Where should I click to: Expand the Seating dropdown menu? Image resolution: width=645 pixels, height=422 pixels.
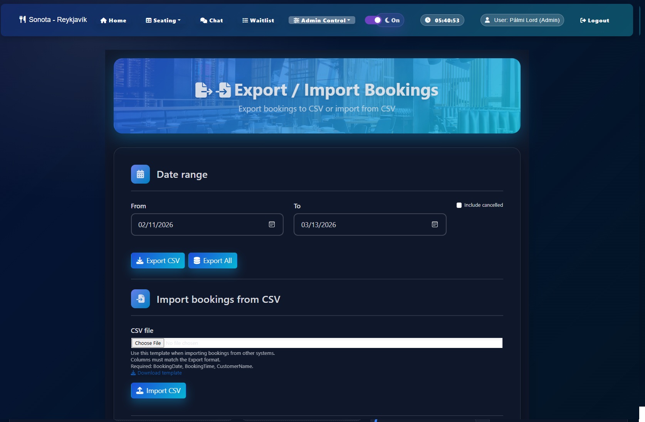pyautogui.click(x=163, y=20)
